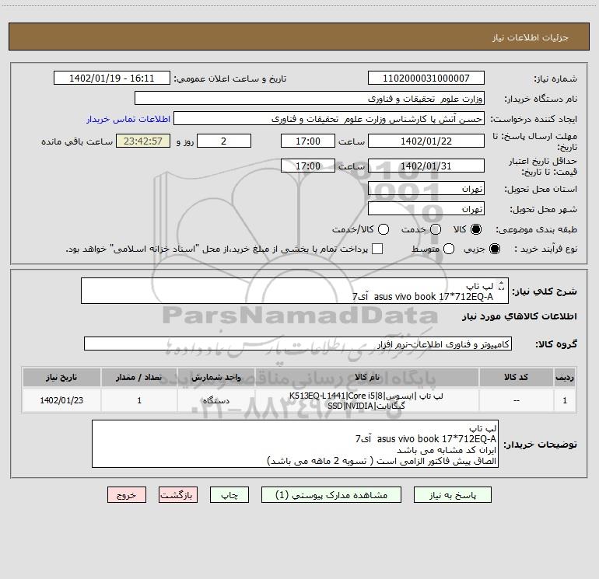Toggle Islamic treasury bonds payment checkbox
Screen dimensions: 599x579
[377, 249]
